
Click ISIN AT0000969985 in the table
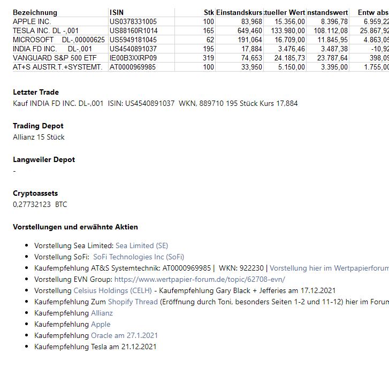(133, 67)
